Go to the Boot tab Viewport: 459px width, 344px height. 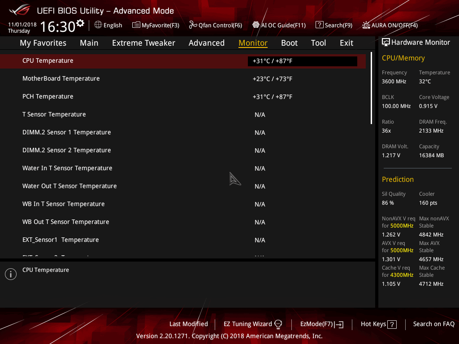tap(289, 43)
